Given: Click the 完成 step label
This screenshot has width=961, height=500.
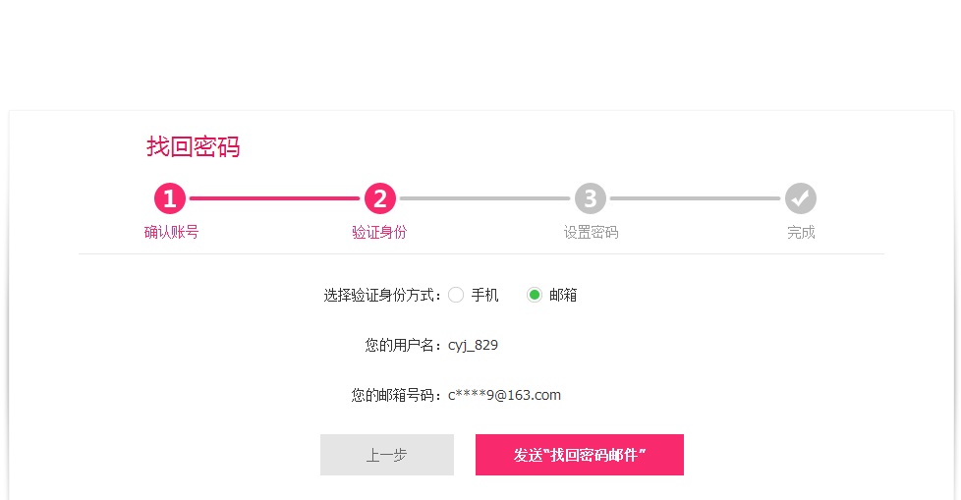Looking at the screenshot, I should point(801,232).
